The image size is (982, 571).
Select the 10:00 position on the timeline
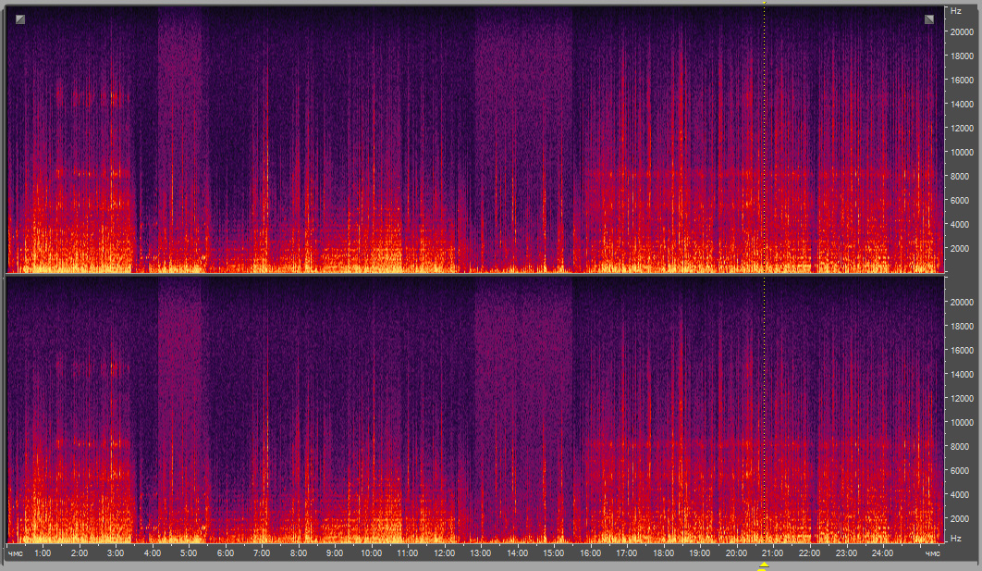click(x=371, y=553)
